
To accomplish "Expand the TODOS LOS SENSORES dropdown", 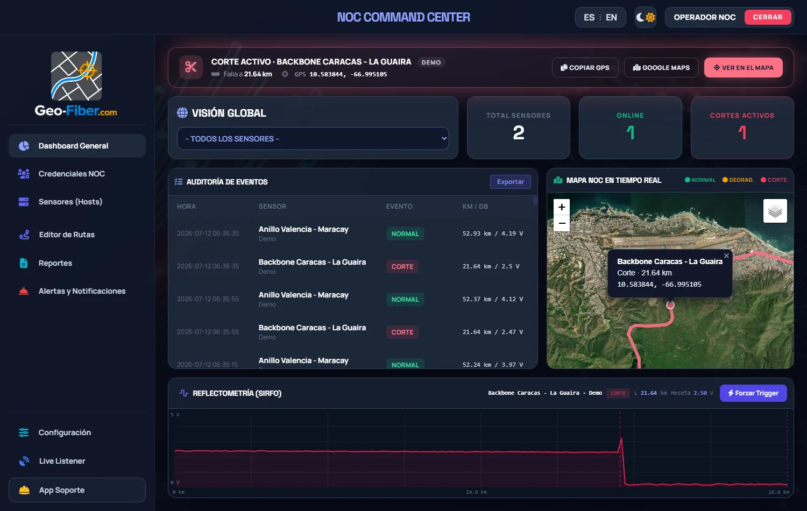I will [x=313, y=138].
